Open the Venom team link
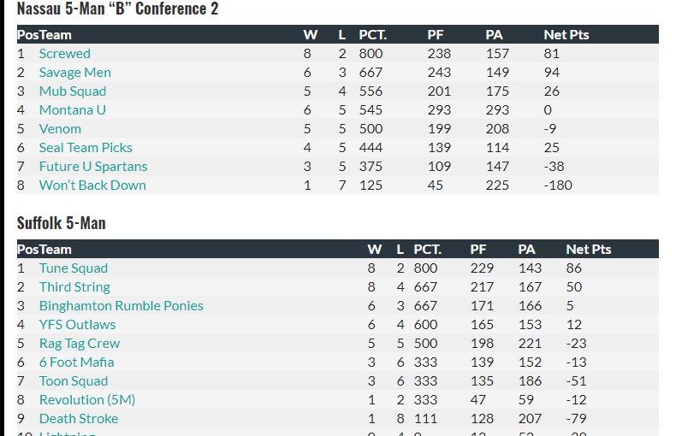Screen dimensions: 676x436 pyautogui.click(x=60, y=128)
